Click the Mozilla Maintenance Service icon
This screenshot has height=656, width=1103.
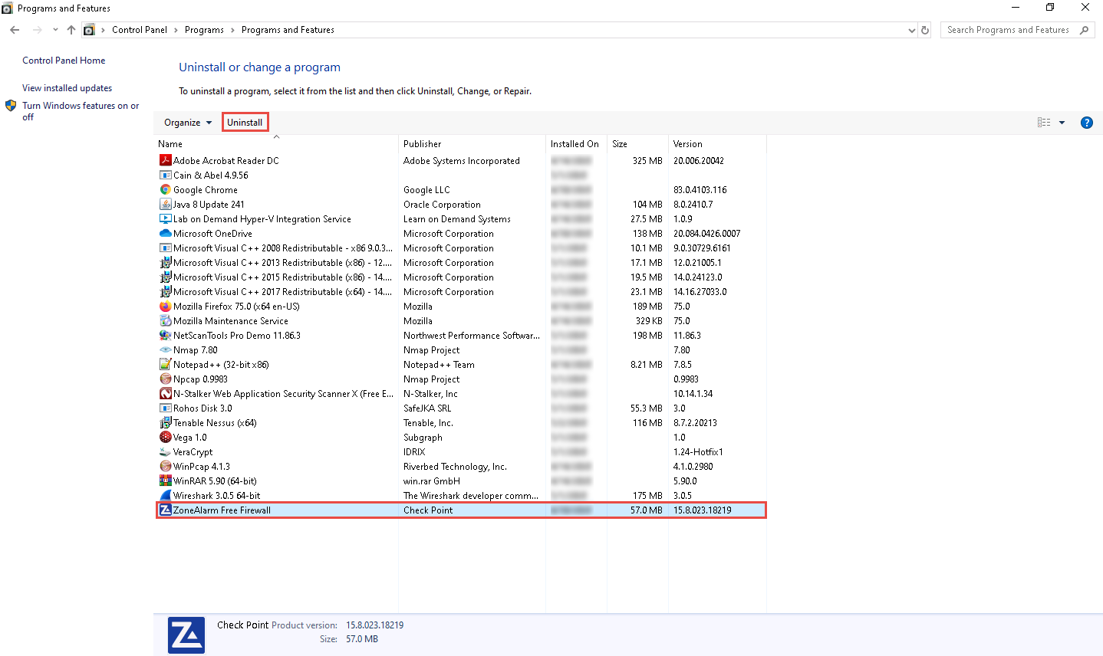(165, 320)
